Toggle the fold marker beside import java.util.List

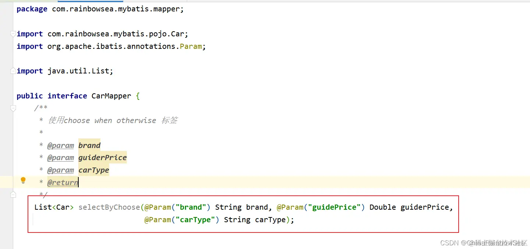13,71
